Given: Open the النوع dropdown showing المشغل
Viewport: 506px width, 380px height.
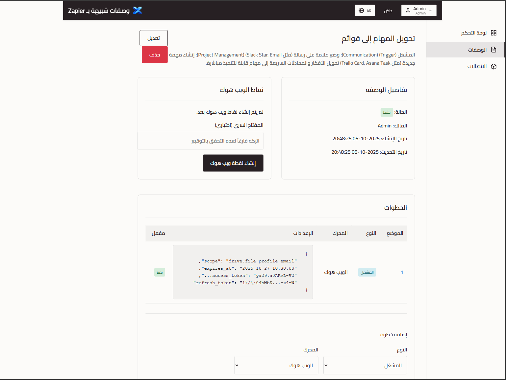Looking at the screenshot, I should 365,365.
